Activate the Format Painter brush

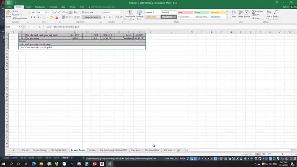pos(19,18)
